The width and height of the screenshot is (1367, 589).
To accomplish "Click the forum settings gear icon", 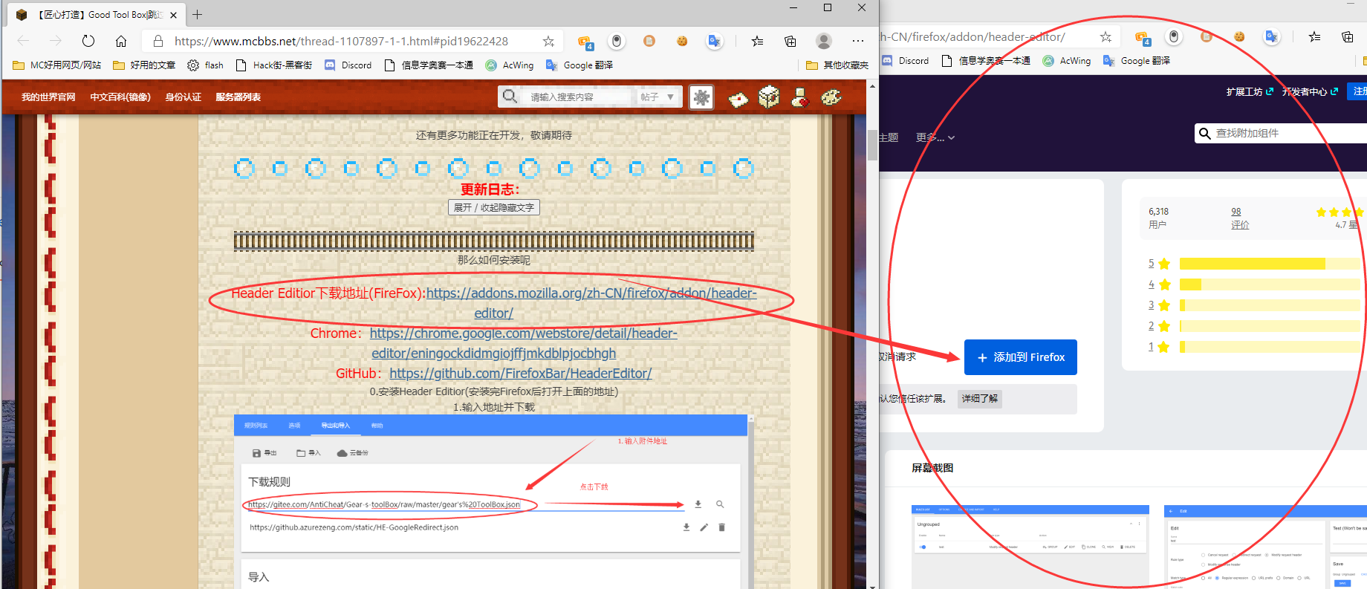I will point(701,97).
